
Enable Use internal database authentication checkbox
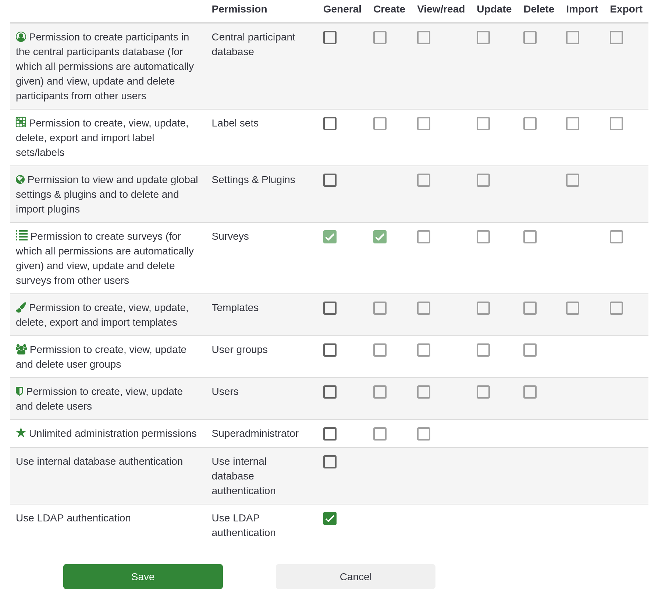[x=330, y=462]
